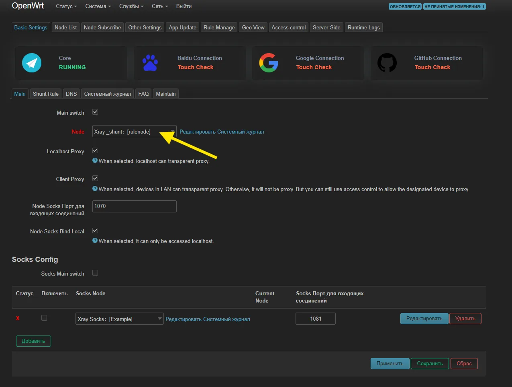This screenshot has height=387, width=512.
Task: Enable the Xray Socks Example row checkbox
Action: (44, 318)
